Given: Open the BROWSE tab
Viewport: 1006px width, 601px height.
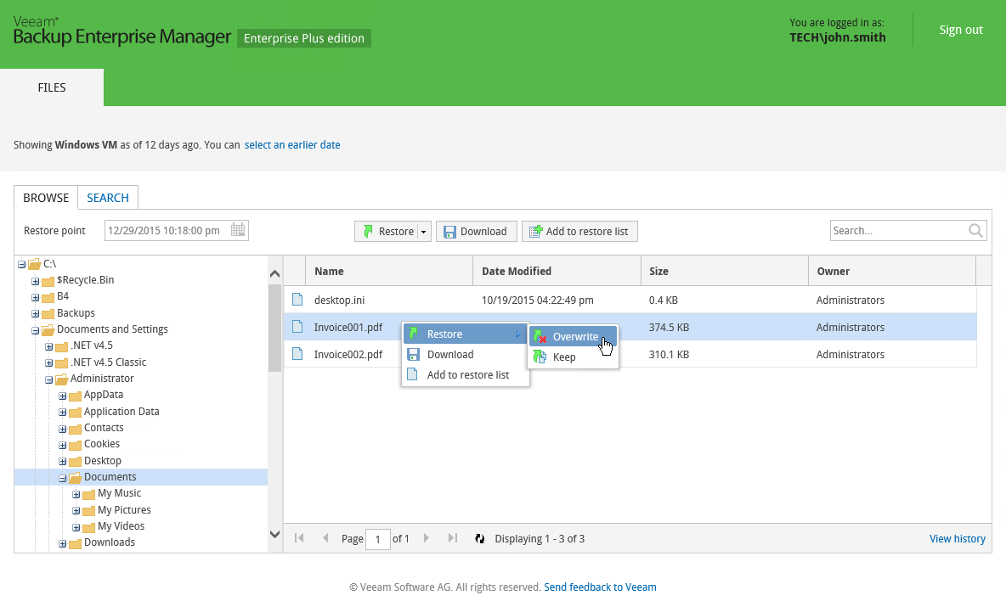Looking at the screenshot, I should (46, 197).
